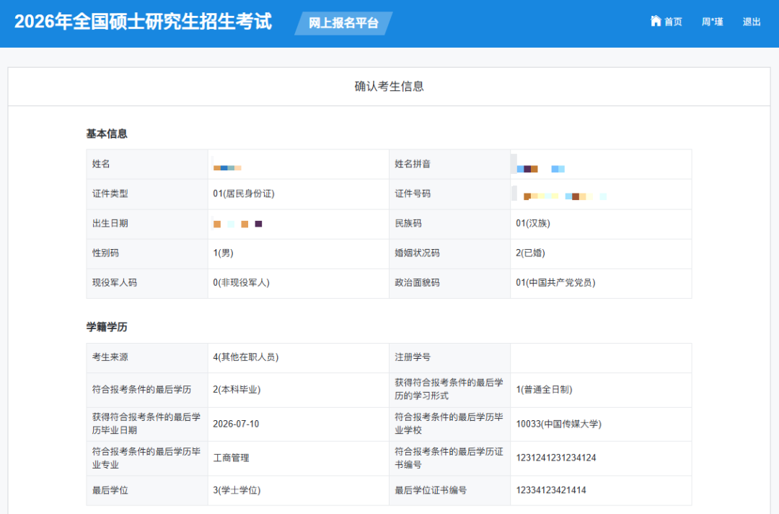Click the 2026年全国硕士研究生招生考试 title
Image resolution: width=779 pixels, height=514 pixels.
[x=144, y=22]
